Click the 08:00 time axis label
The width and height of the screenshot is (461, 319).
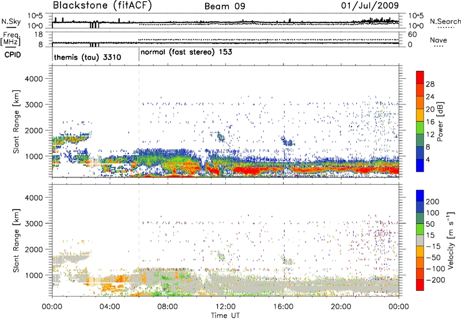tap(168, 307)
